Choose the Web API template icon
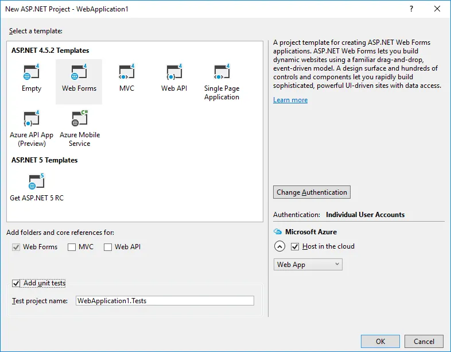This screenshot has width=451, height=352. (x=174, y=71)
